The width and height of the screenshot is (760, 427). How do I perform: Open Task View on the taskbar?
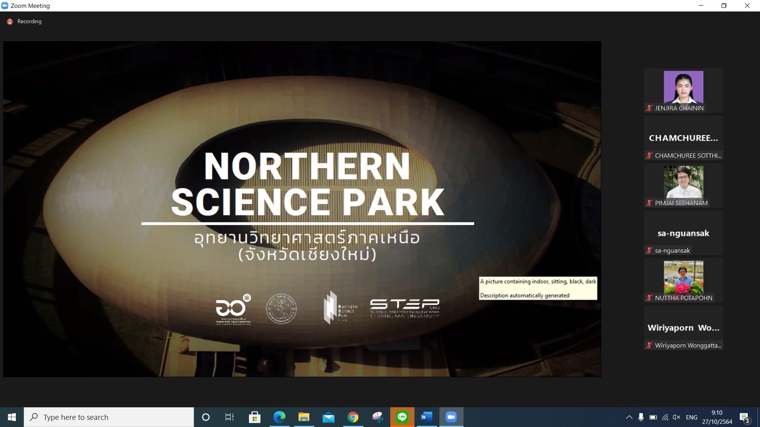[x=230, y=417]
